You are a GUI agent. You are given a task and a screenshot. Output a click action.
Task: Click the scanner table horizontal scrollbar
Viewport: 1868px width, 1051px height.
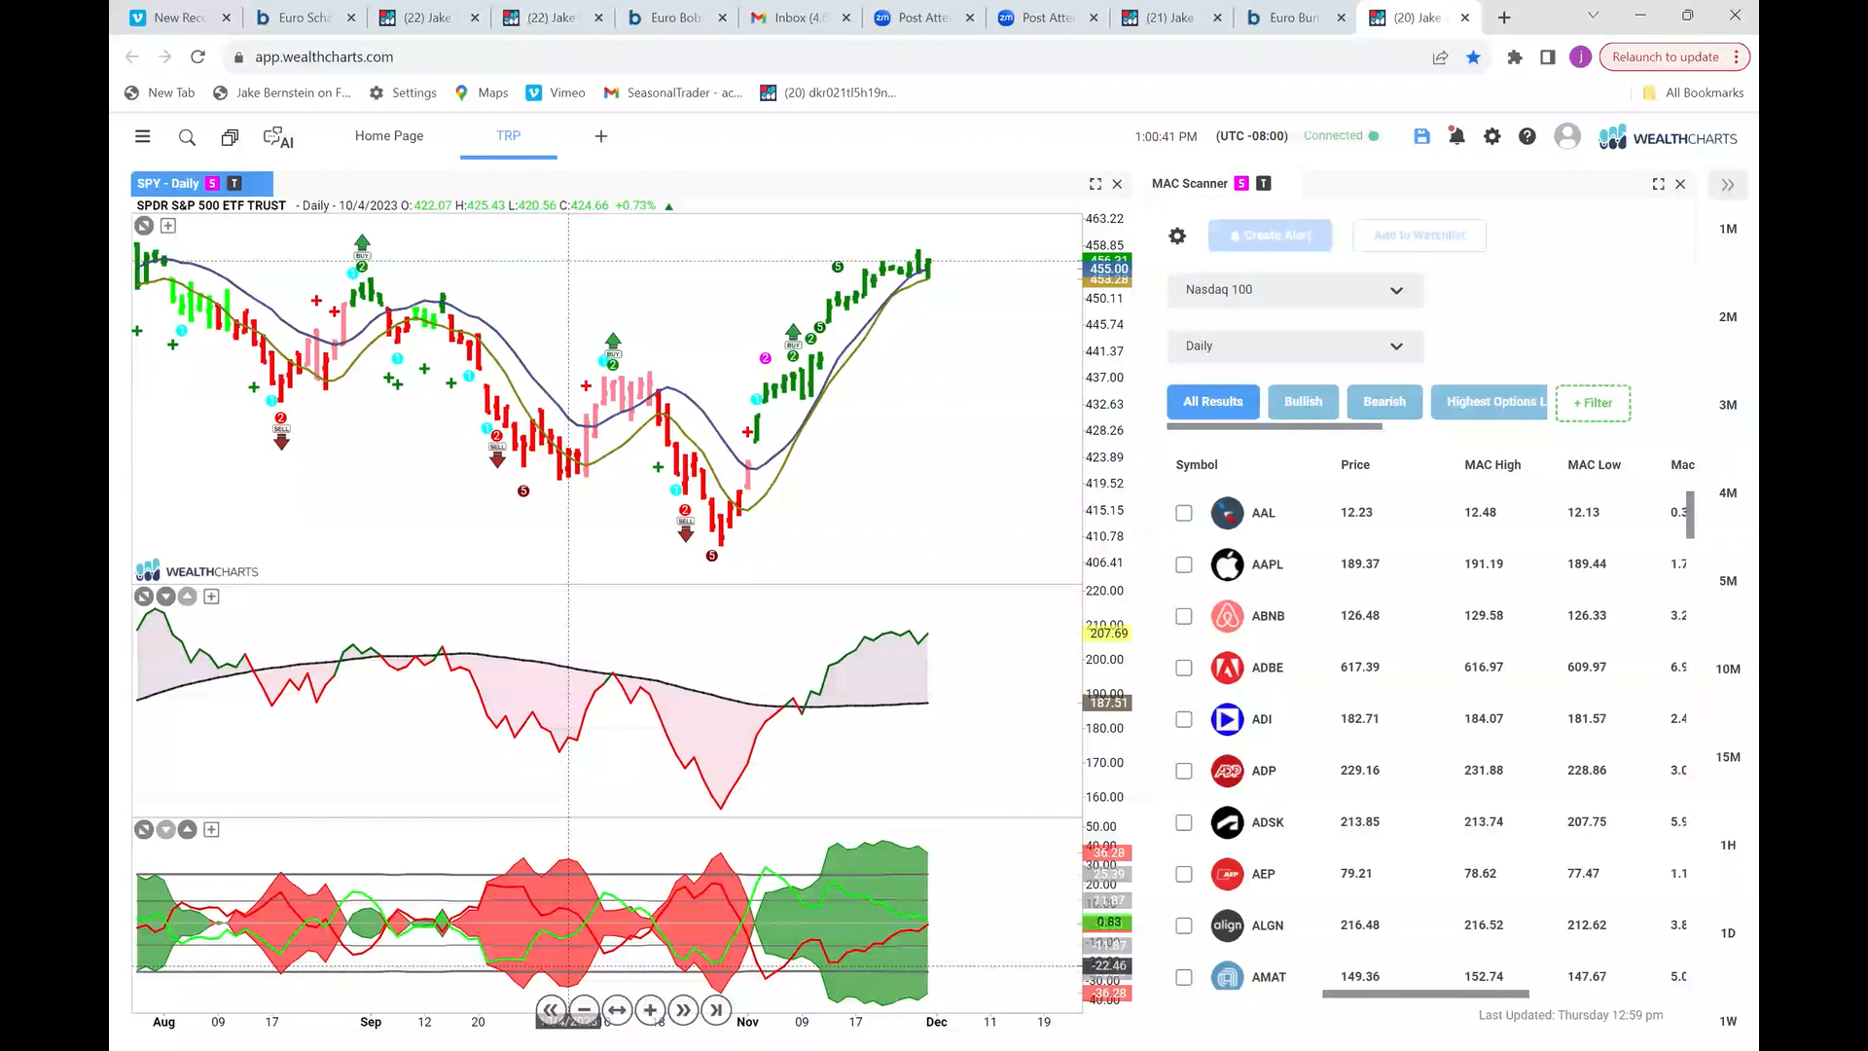1425,995
